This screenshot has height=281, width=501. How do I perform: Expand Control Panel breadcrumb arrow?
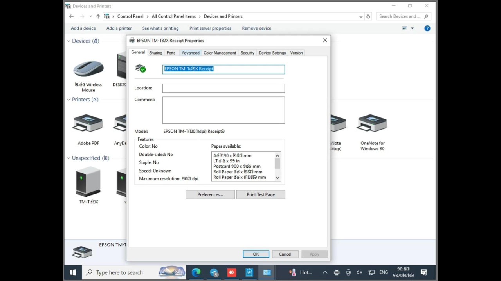coord(147,16)
